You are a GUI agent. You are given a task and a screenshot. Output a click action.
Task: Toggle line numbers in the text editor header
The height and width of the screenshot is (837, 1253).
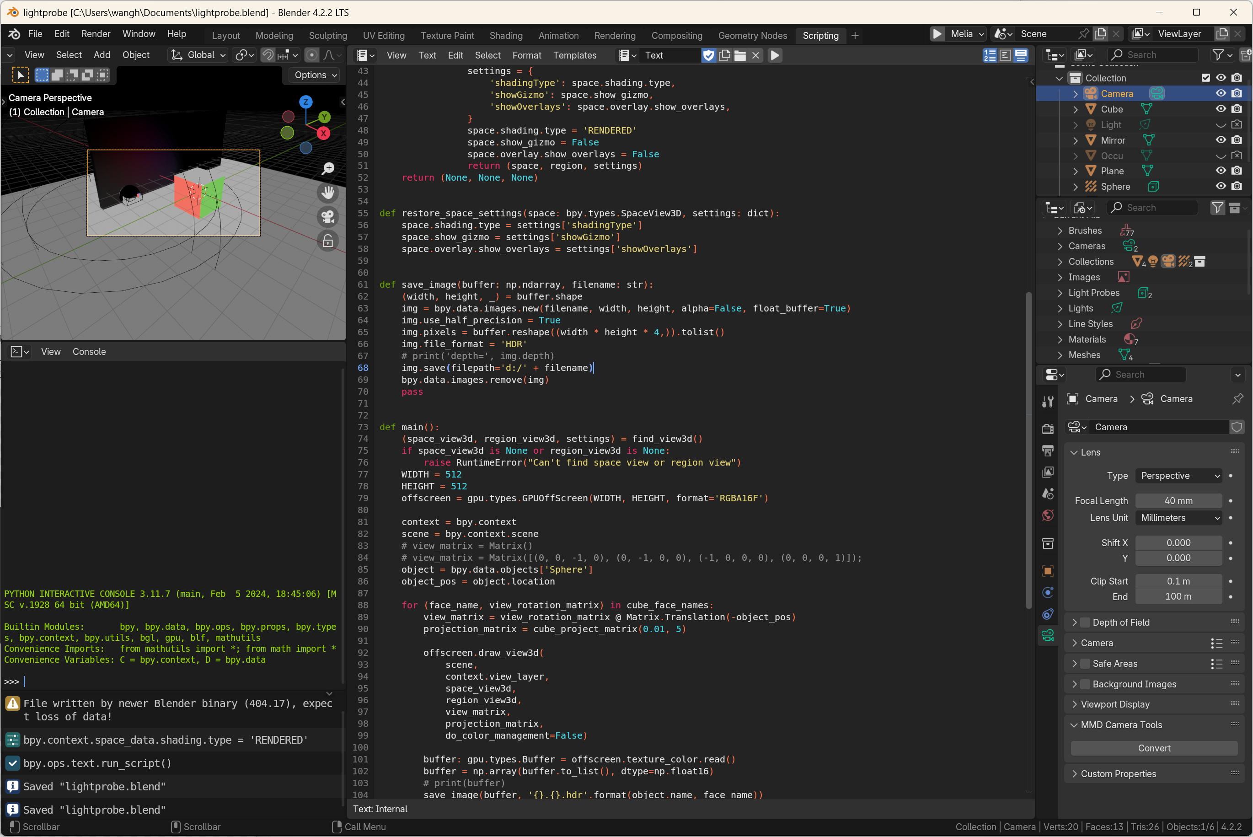pos(990,55)
